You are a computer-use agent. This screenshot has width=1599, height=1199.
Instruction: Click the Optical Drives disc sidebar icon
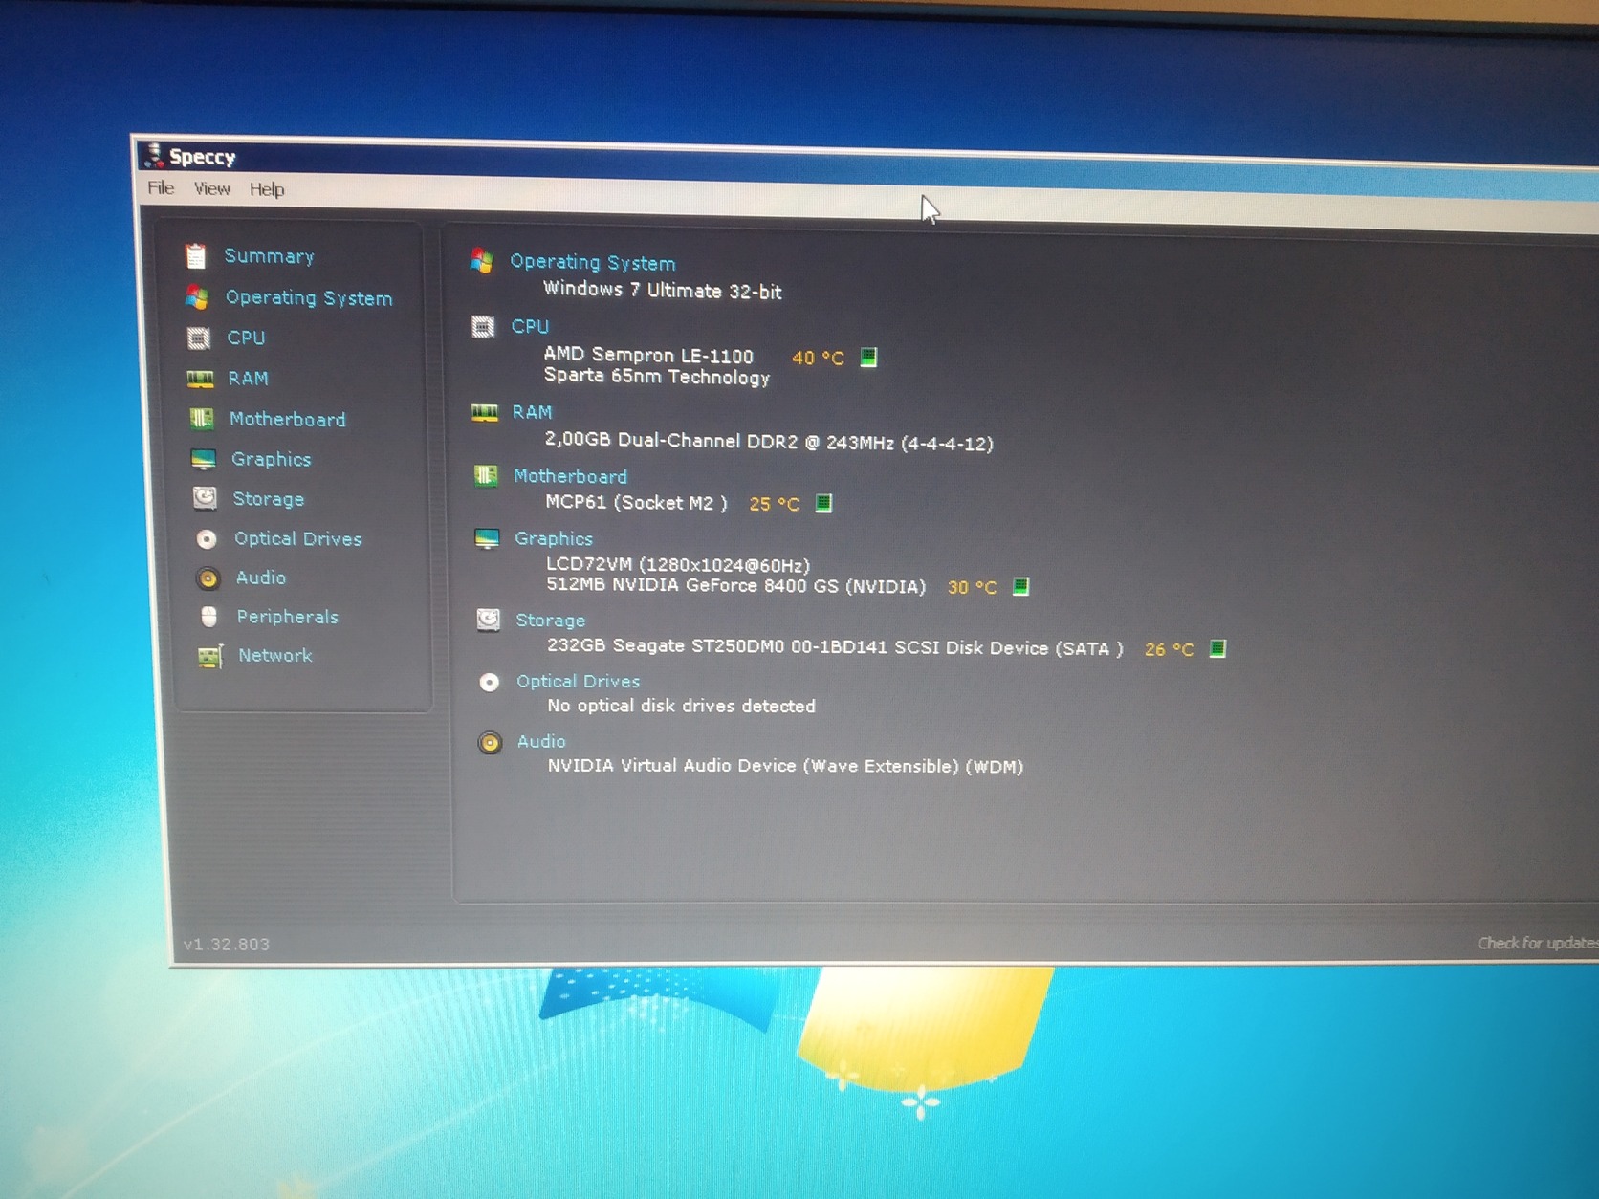coord(207,538)
